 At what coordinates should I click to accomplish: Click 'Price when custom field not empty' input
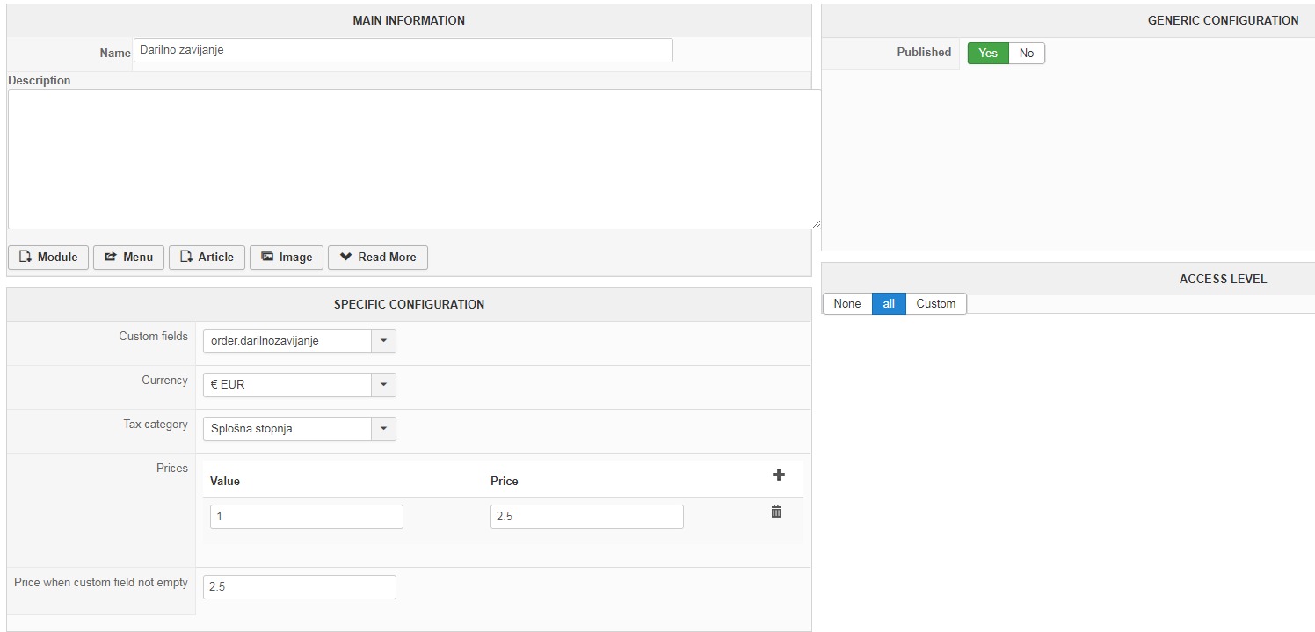(299, 587)
